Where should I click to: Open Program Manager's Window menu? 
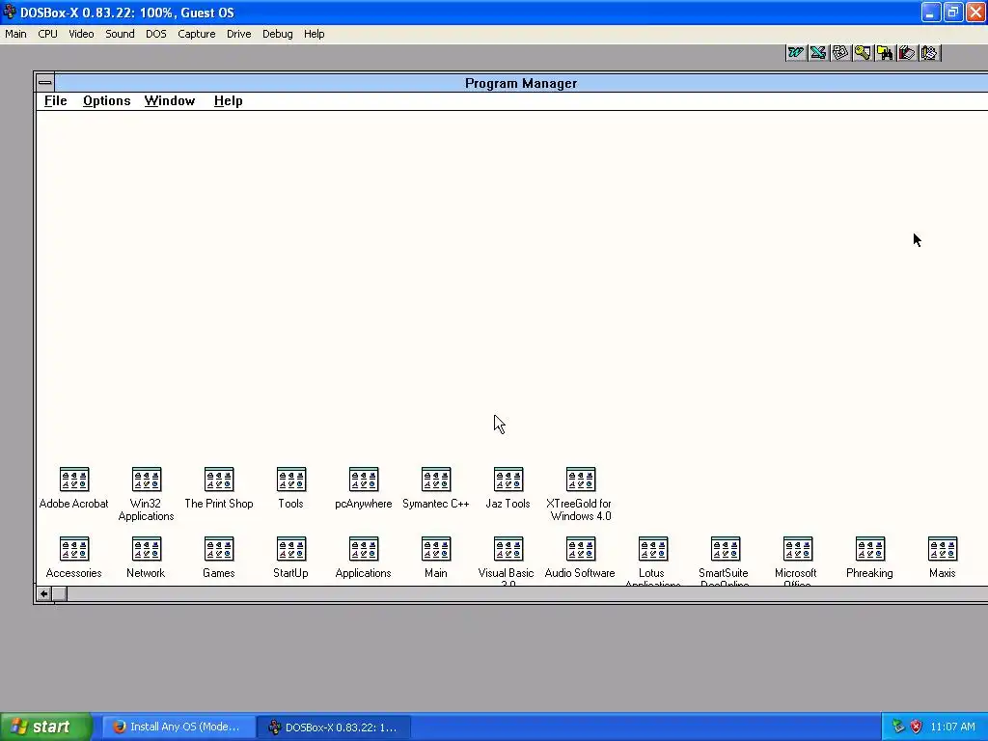point(170,100)
